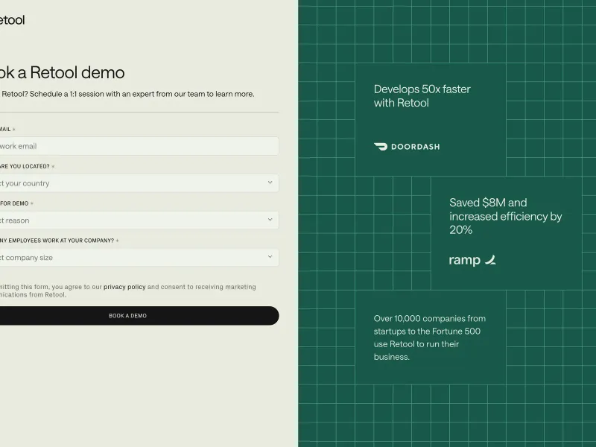The image size is (596, 447).
Task: Click 'Saved $8M and increased efficiency' text
Action: coord(506,216)
